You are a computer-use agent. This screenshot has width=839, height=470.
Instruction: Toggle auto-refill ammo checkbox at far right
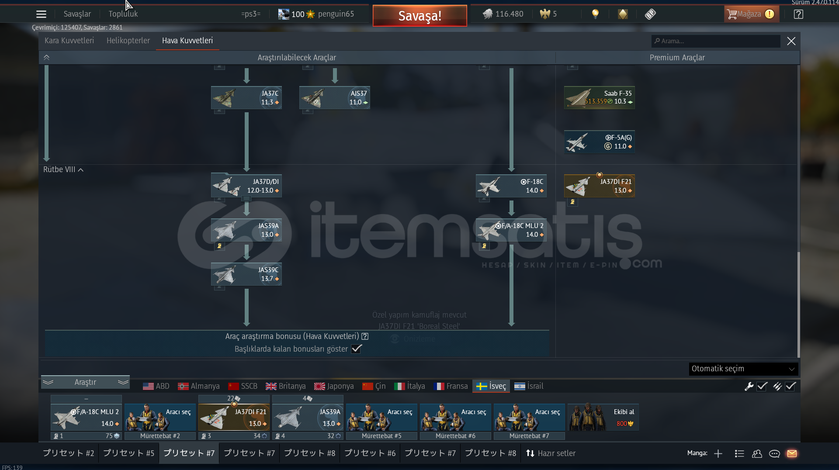[790, 386]
